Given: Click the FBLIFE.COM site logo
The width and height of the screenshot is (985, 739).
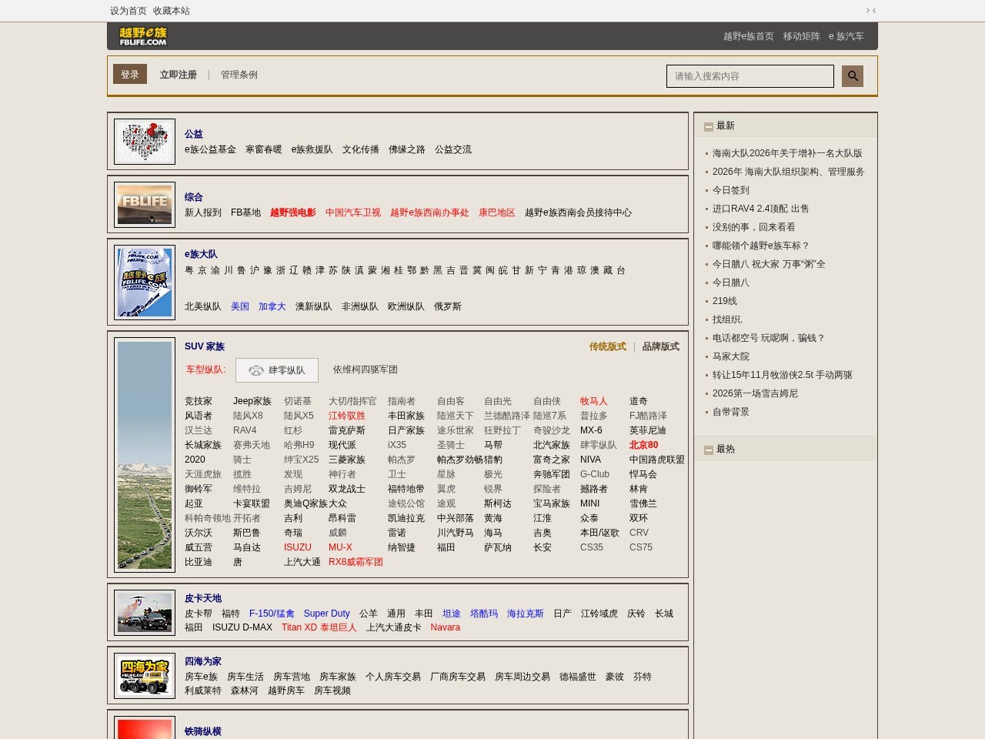Looking at the screenshot, I should (x=143, y=36).
